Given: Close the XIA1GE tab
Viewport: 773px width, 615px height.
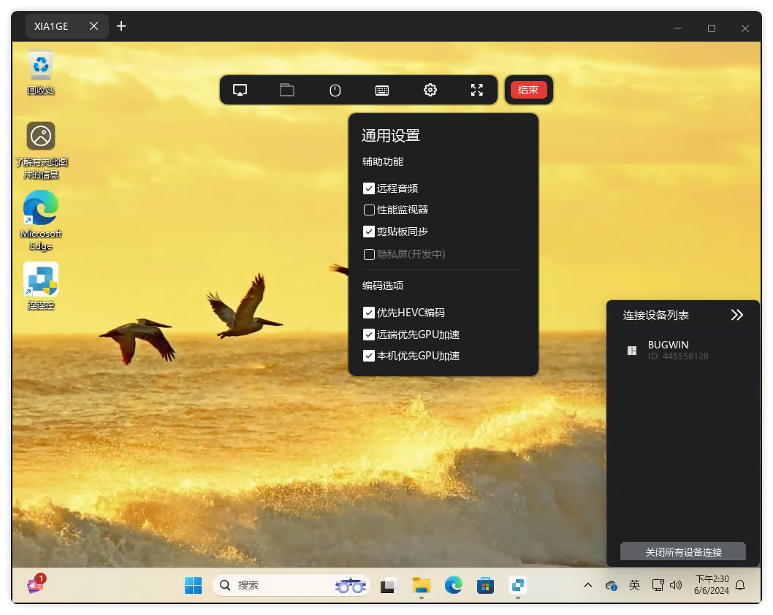Looking at the screenshot, I should (x=94, y=26).
